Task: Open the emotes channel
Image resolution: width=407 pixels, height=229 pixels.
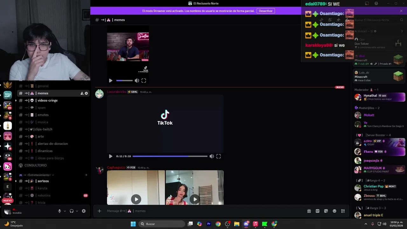Action: (53, 115)
